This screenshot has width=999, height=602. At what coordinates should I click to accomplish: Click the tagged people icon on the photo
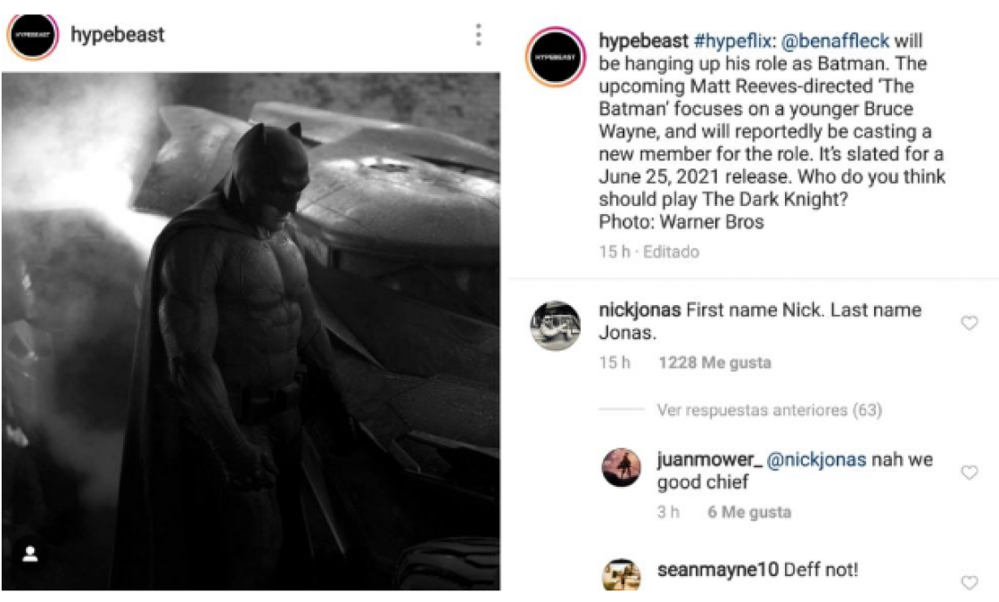click(x=30, y=556)
